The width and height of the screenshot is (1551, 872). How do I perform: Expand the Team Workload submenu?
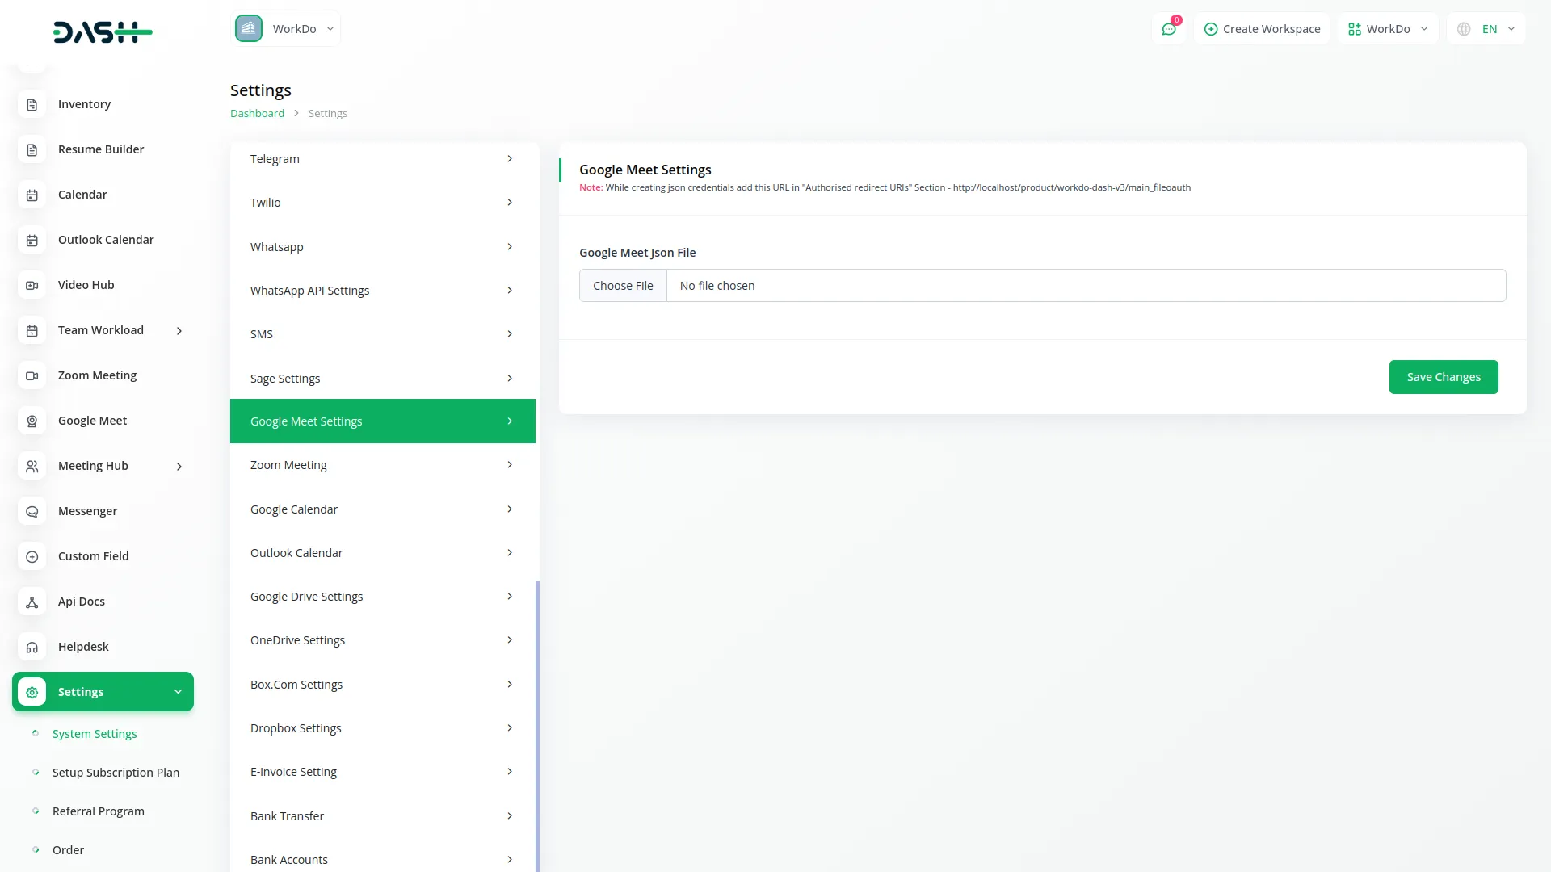(179, 330)
